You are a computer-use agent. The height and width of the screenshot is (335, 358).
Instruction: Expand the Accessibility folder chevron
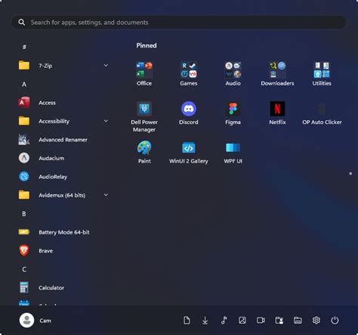click(x=106, y=121)
